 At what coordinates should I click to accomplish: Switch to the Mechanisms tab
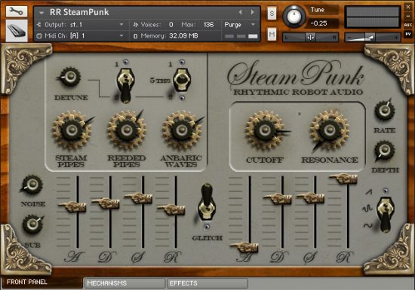(124, 283)
